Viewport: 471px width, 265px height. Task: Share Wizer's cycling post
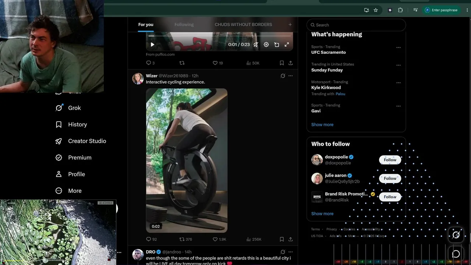tap(290, 239)
